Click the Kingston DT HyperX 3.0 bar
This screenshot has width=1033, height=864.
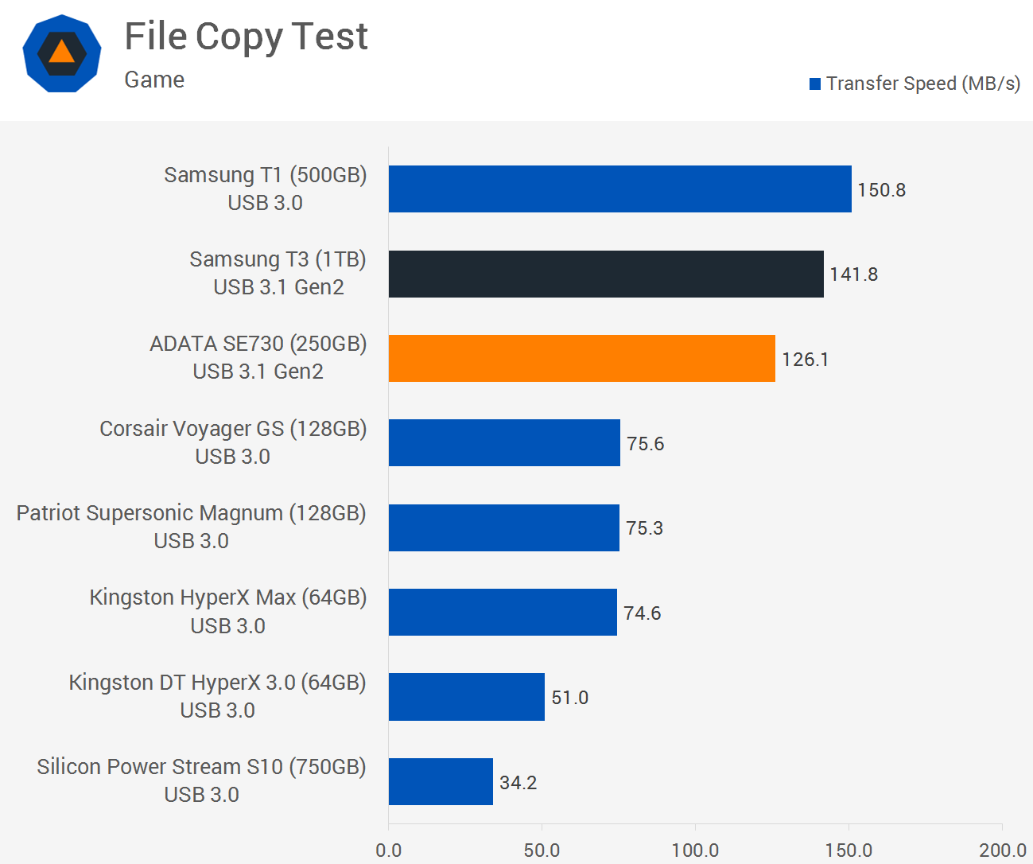coord(466,697)
